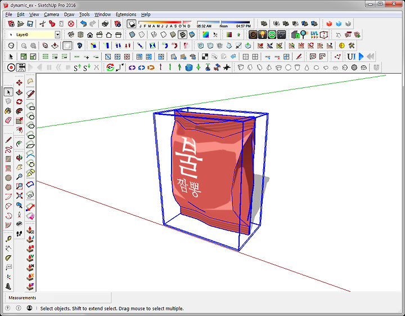Switch to the Iso view house icon
Screen dimensions: 405x316
point(71,35)
